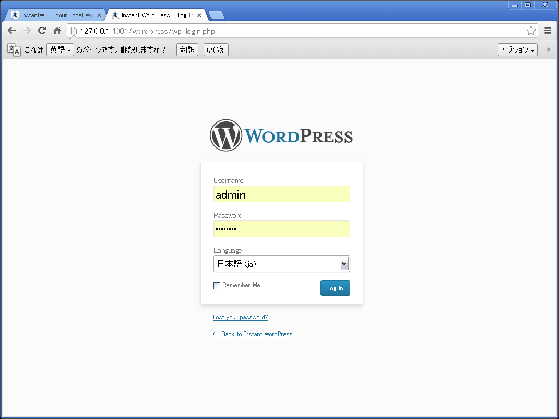Click the Username label text
The width and height of the screenshot is (559, 419).
(x=228, y=180)
